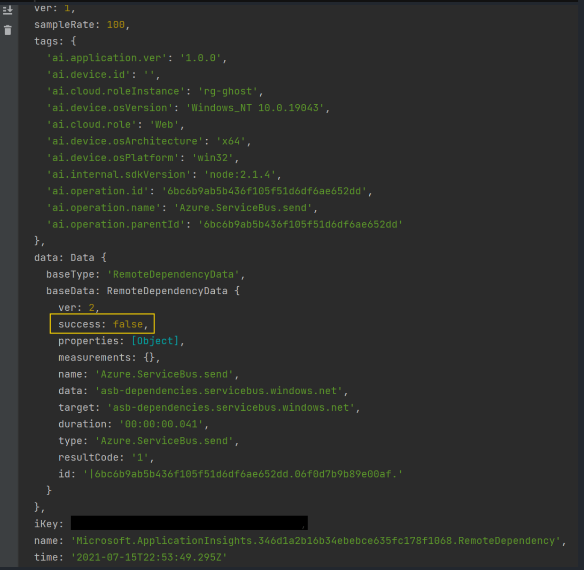Click 'Azure.ServiceBus.send' value of name field
Image resolution: width=584 pixels, height=570 pixels.
click(164, 374)
